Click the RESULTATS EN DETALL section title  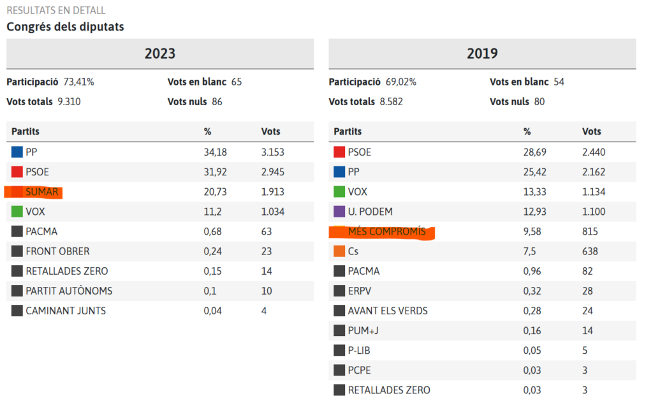point(56,11)
